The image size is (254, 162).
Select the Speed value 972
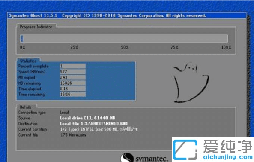[x=72, y=72]
